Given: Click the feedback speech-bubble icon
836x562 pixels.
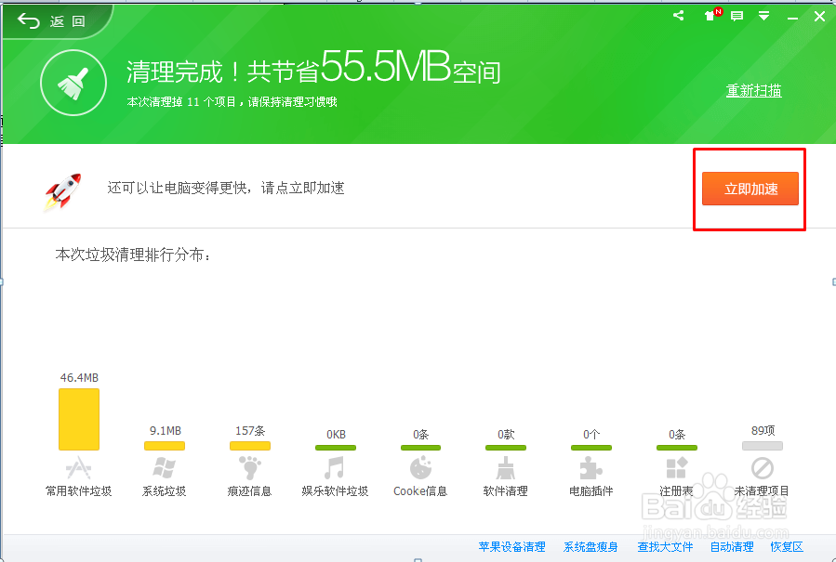Looking at the screenshot, I should pyautogui.click(x=736, y=16).
